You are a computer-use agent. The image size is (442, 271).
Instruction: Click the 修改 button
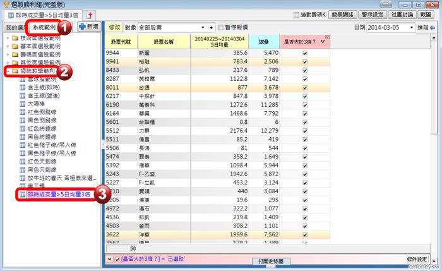[114, 27]
